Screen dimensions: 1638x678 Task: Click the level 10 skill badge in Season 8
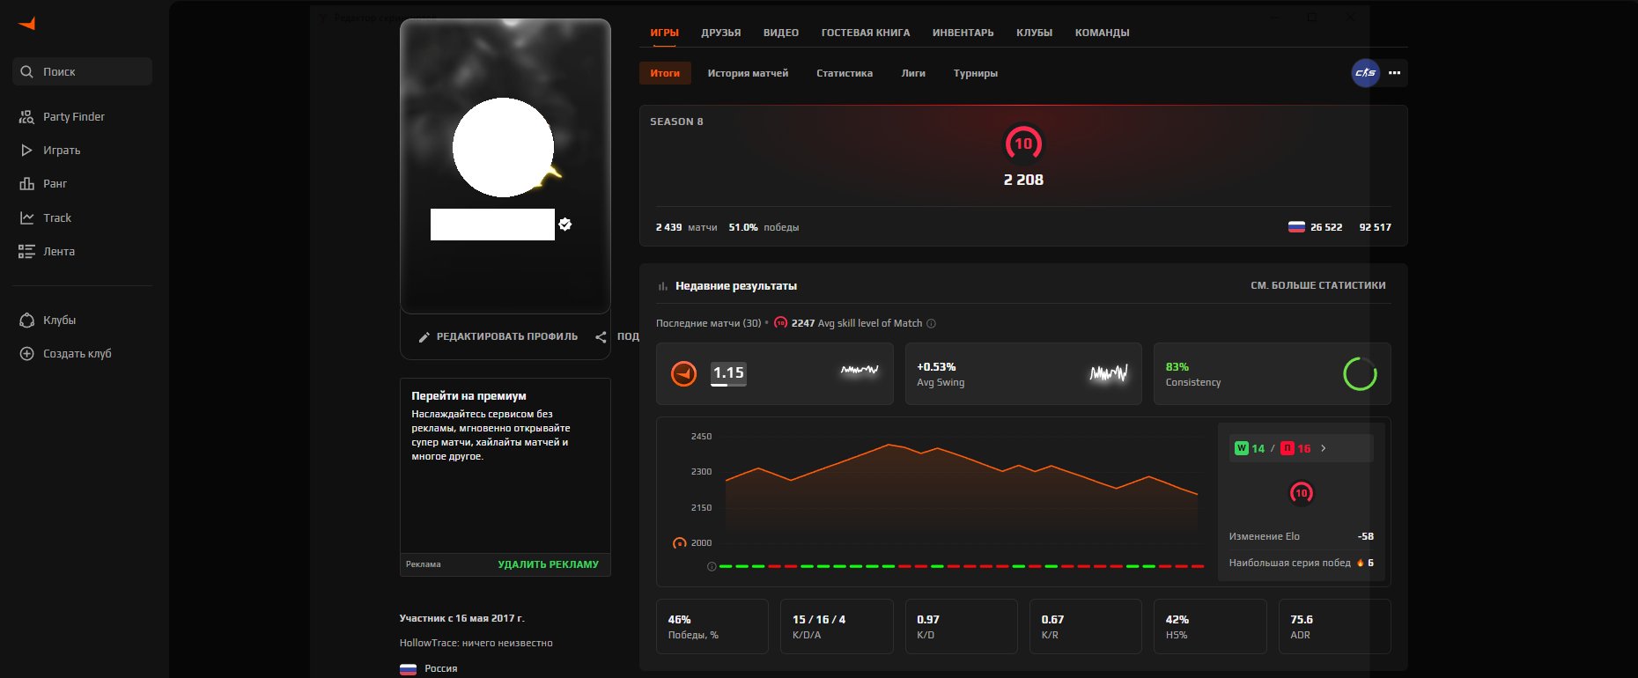(1023, 144)
